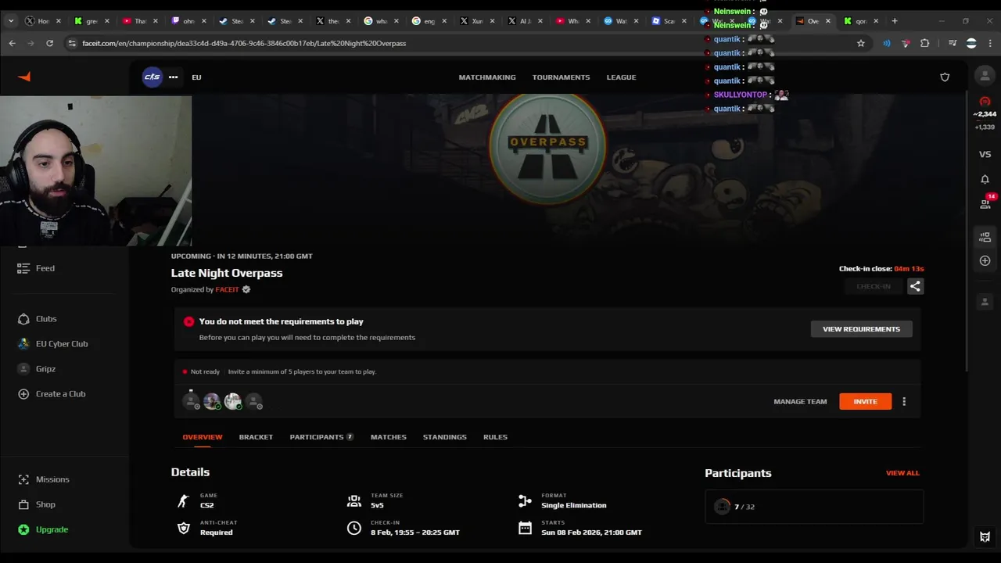This screenshot has height=563, width=1001.
Task: Click the green Upgrade star button
Action: pos(43,529)
